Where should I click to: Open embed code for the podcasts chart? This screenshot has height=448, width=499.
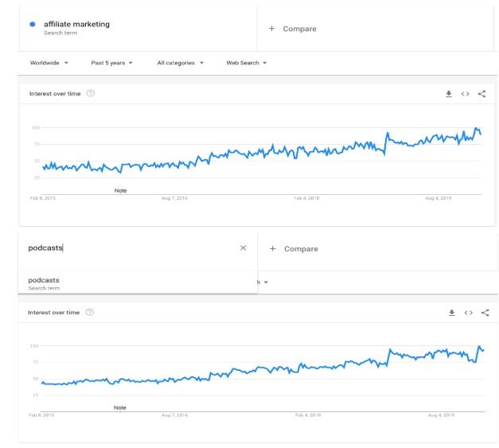(468, 313)
